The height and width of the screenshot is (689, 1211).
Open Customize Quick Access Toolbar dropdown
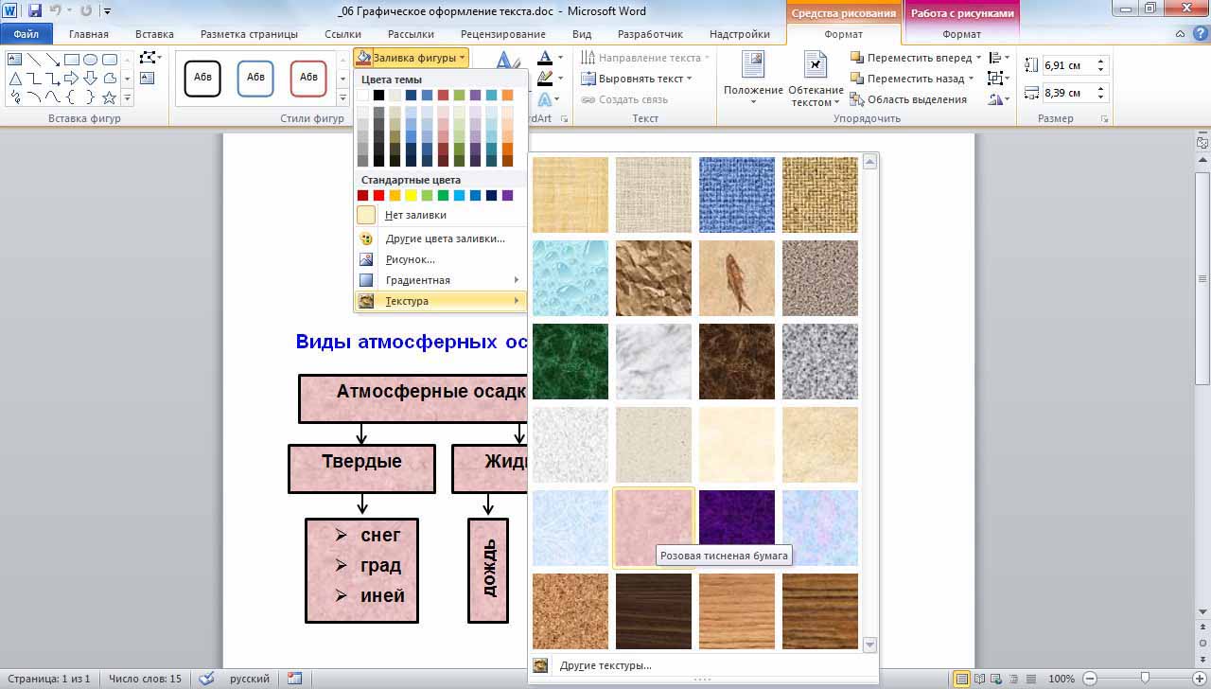coord(106,11)
